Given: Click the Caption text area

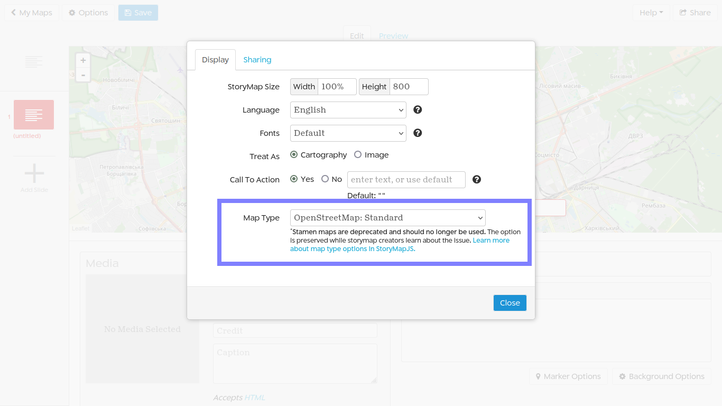Looking at the screenshot, I should tap(295, 364).
